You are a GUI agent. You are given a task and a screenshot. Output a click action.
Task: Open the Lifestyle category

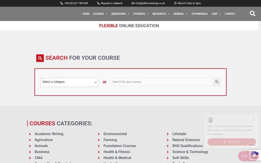click(179, 134)
